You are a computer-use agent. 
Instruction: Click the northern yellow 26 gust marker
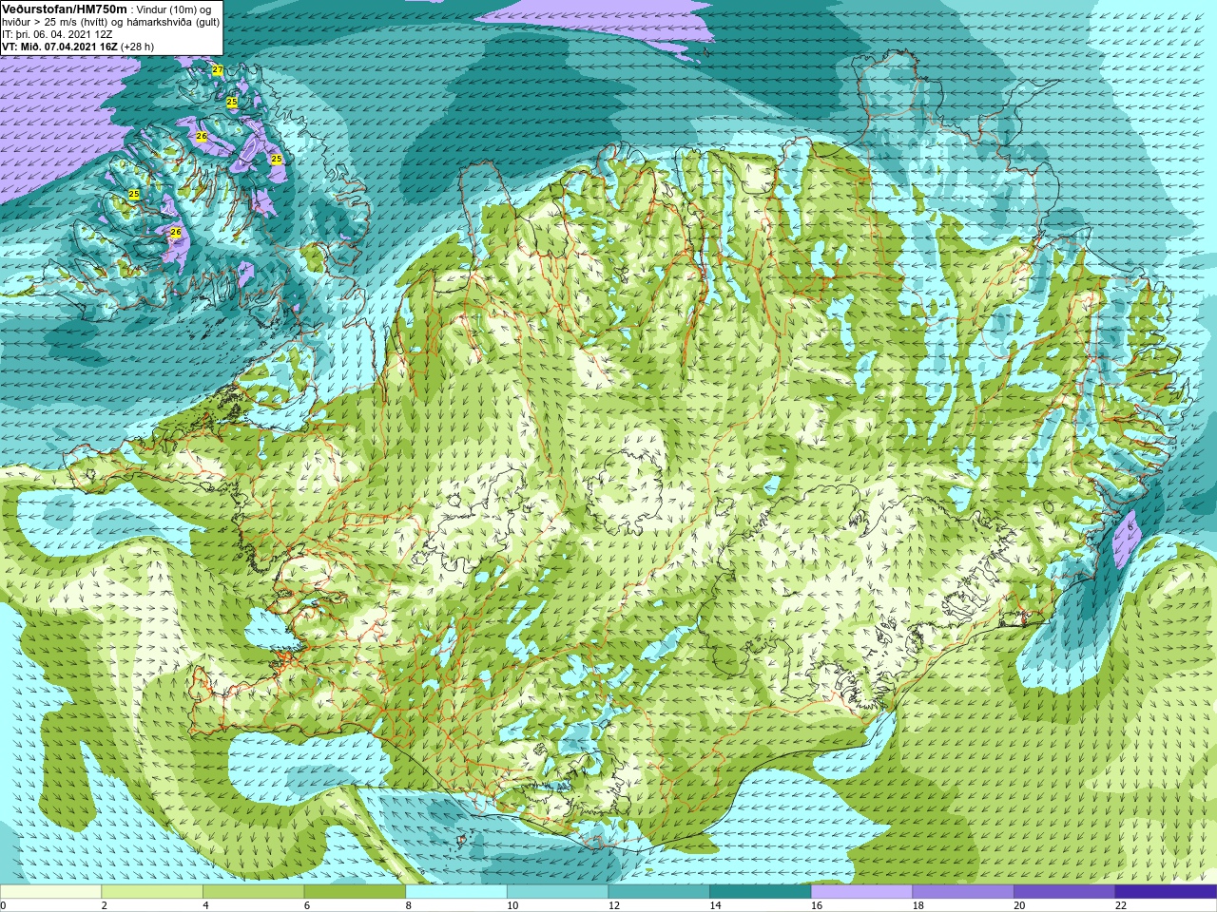(x=202, y=137)
